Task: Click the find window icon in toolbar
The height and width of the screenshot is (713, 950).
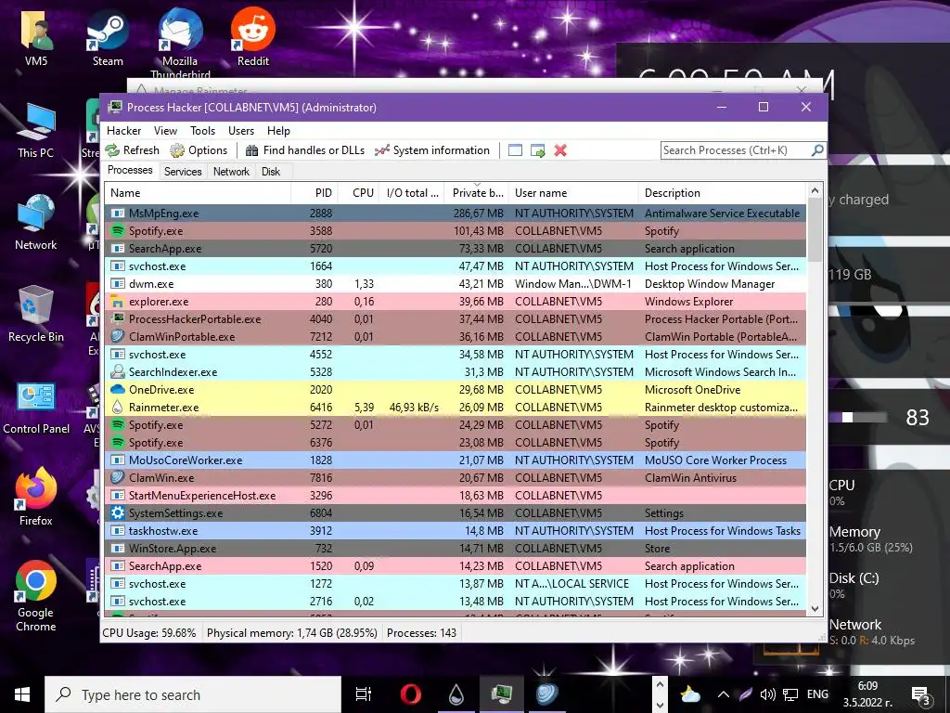Action: [515, 150]
